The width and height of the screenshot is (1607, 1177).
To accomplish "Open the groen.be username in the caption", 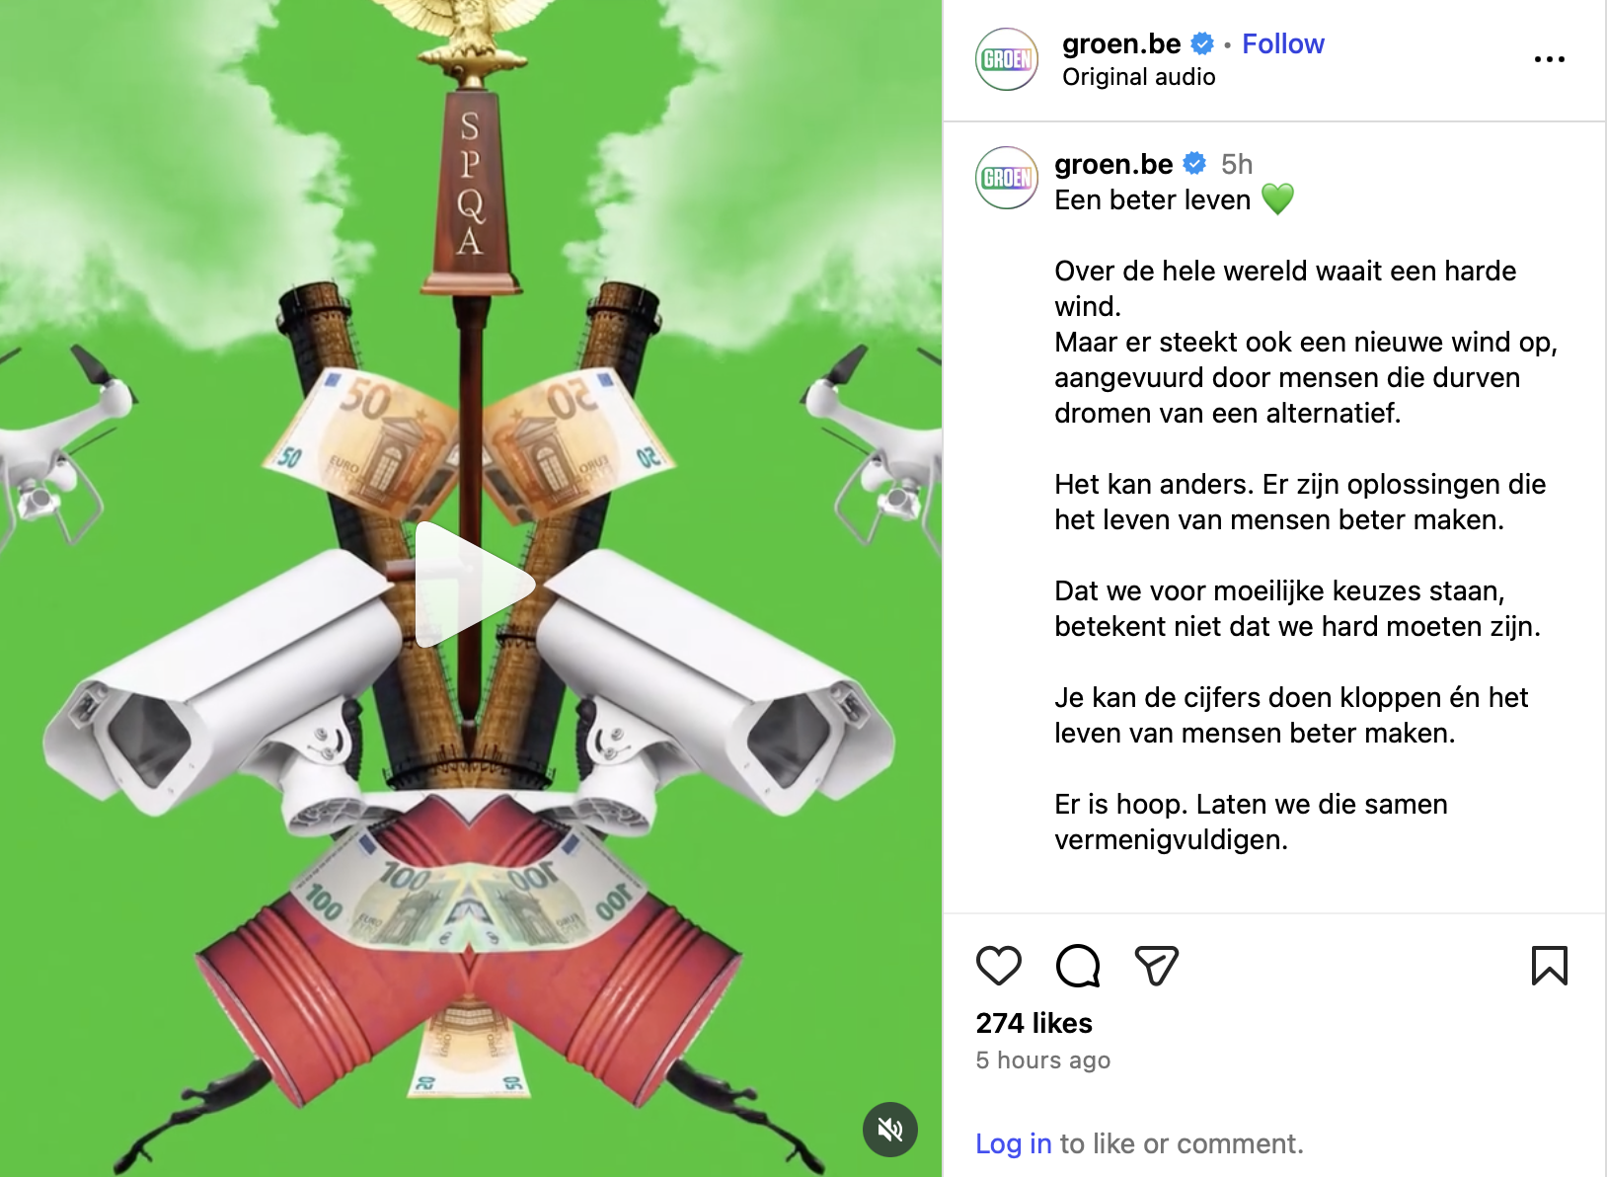I will [1113, 164].
